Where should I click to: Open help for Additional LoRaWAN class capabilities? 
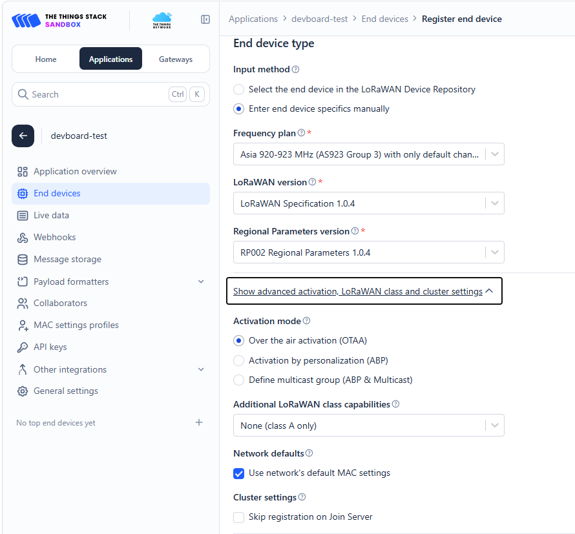click(395, 404)
